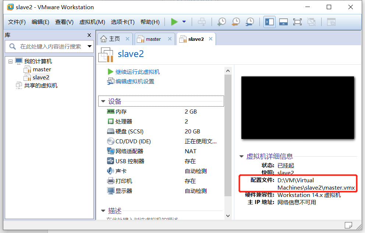Collapse the 设备 section
Viewport: 365px width, 233px height.
(103, 101)
